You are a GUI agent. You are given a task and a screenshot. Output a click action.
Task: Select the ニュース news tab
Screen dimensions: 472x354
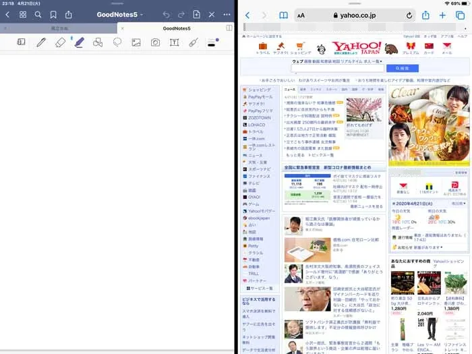tap(289, 90)
